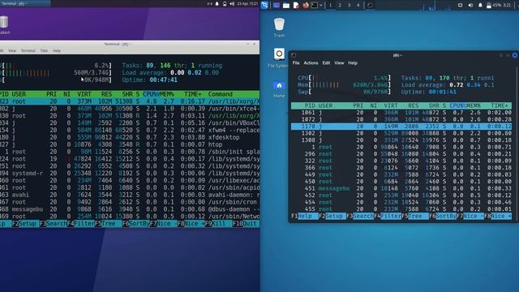Select the avahi-daemon process row in left htop
519x292 pixels.
[130, 195]
